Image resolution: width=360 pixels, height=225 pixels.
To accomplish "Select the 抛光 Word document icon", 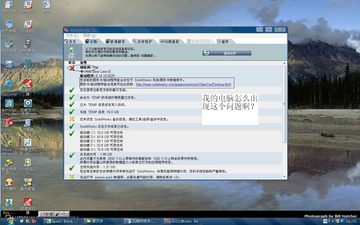I will click(46, 7).
